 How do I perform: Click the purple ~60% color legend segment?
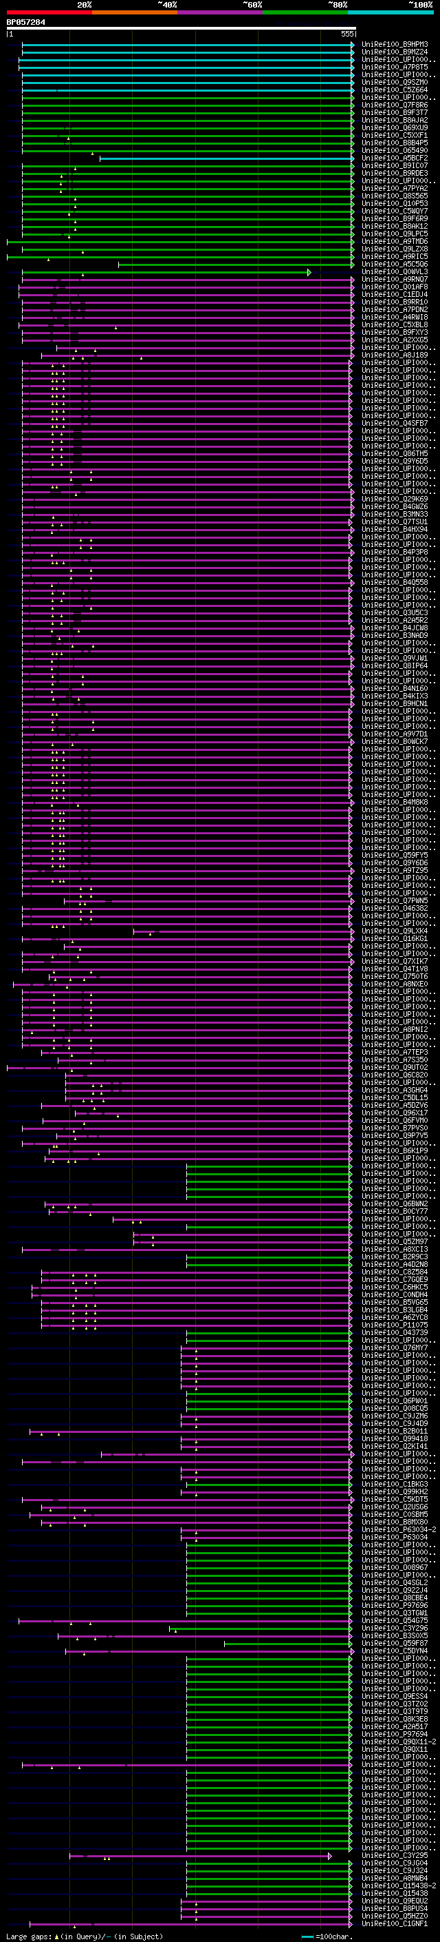click(x=221, y=12)
